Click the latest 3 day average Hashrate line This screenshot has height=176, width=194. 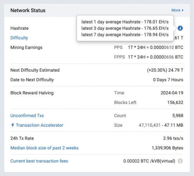(125, 28)
